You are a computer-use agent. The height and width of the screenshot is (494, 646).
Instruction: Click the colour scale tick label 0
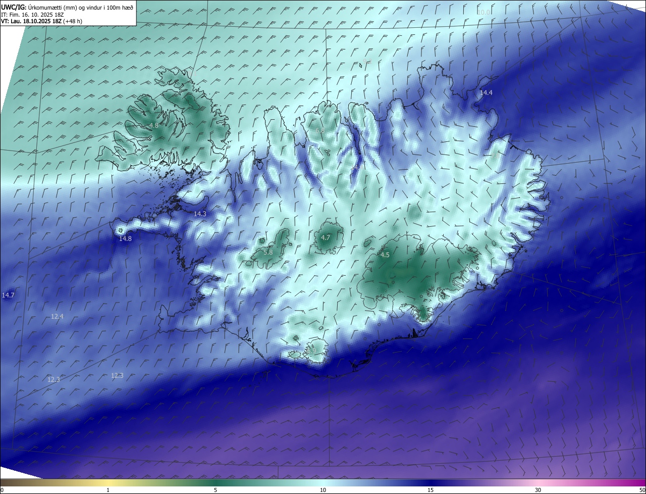2,490
